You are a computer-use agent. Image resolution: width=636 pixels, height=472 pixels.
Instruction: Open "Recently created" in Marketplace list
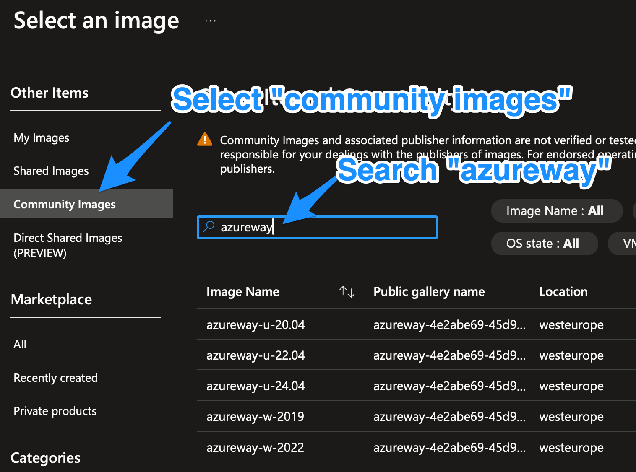click(55, 378)
